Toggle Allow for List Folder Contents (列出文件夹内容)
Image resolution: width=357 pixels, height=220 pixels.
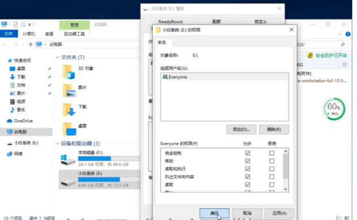coord(248,177)
